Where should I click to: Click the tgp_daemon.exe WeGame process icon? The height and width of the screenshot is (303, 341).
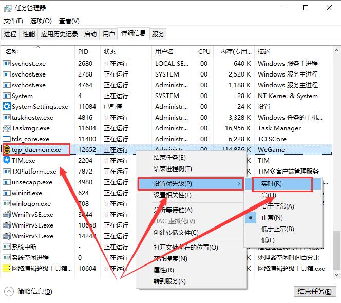[x=7, y=150]
